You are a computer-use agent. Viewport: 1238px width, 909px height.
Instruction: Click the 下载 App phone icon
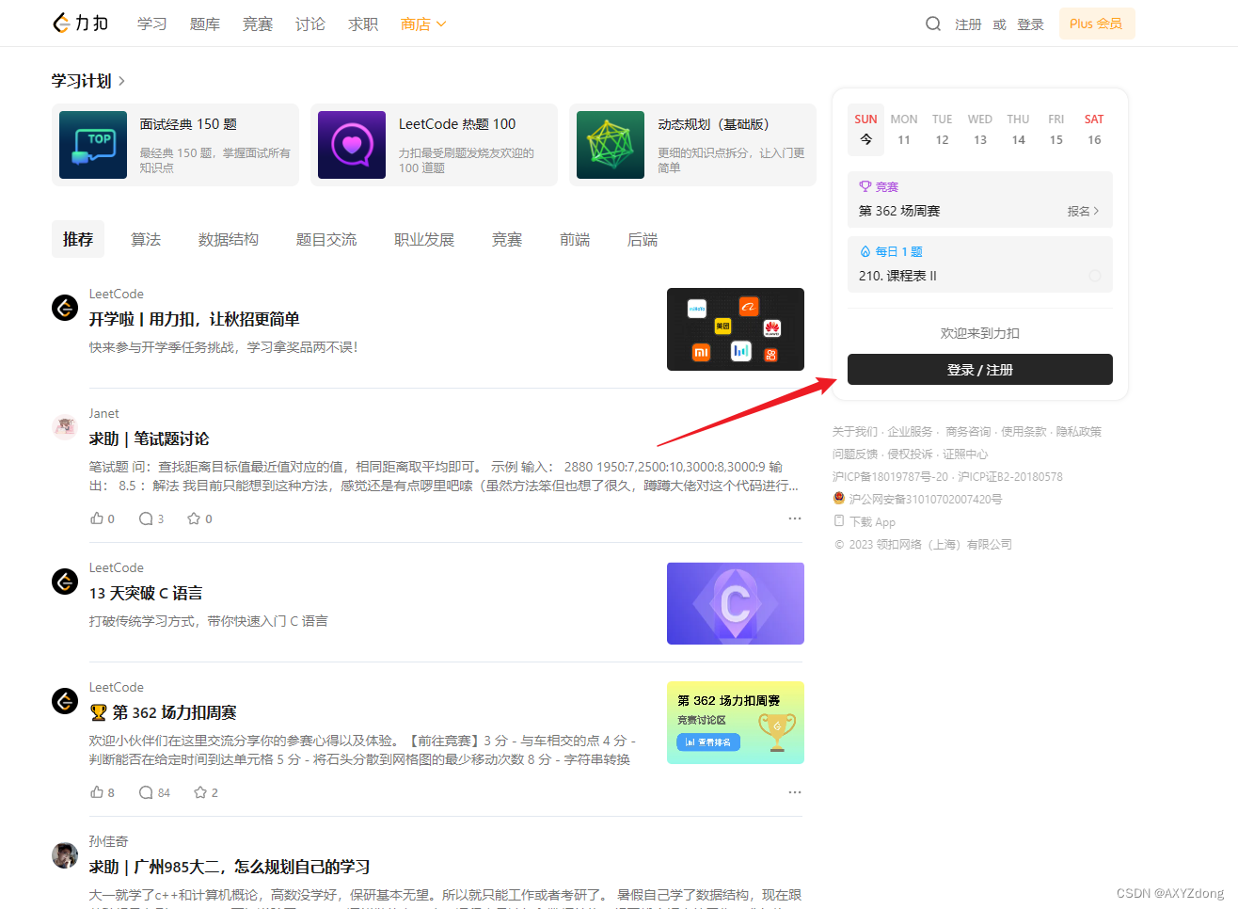pyautogui.click(x=839, y=521)
